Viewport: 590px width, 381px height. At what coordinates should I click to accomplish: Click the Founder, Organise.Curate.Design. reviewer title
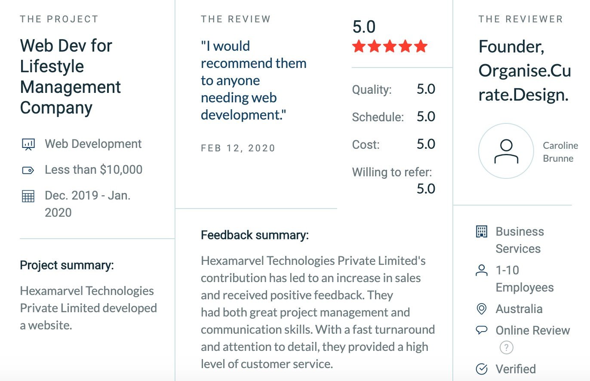click(x=525, y=71)
